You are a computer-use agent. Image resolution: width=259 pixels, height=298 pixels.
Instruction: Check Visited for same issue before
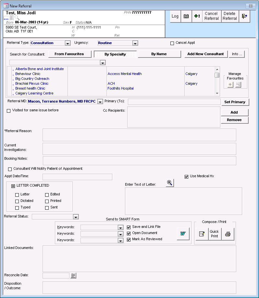click(8, 111)
